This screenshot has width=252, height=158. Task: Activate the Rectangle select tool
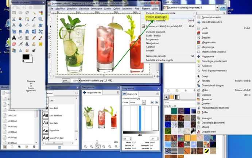pos(14,12)
